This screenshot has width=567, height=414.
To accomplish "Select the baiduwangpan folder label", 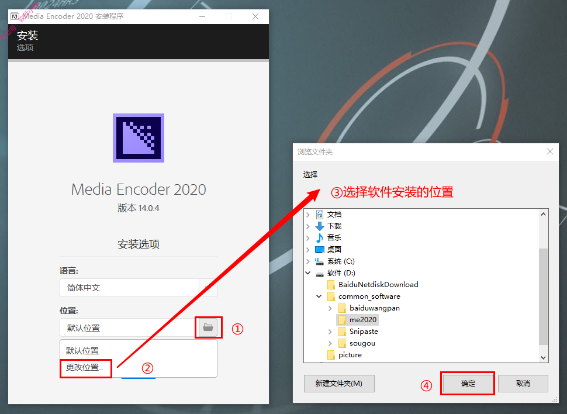I will point(375,308).
